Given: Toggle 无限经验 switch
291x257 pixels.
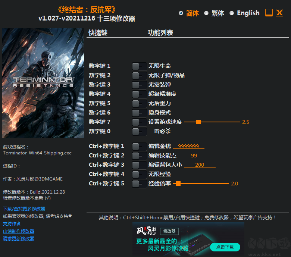Looking at the screenshot, I should [x=139, y=175].
